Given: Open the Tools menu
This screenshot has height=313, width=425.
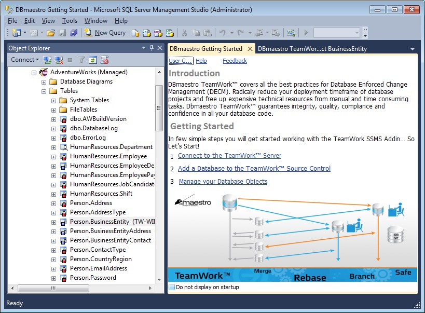Looking at the screenshot, I should 70,21.
